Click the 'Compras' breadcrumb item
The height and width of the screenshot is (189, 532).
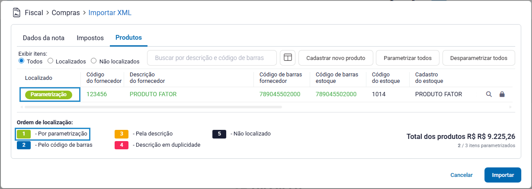pyautogui.click(x=66, y=13)
